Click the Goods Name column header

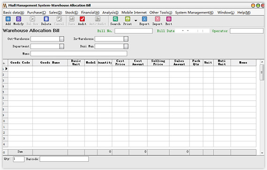click(50, 63)
